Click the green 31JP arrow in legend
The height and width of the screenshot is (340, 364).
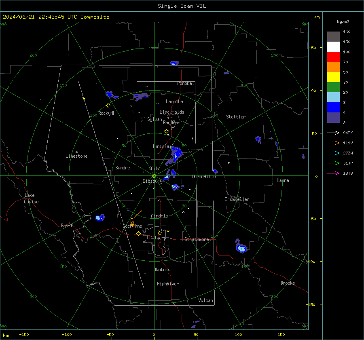(x=333, y=163)
